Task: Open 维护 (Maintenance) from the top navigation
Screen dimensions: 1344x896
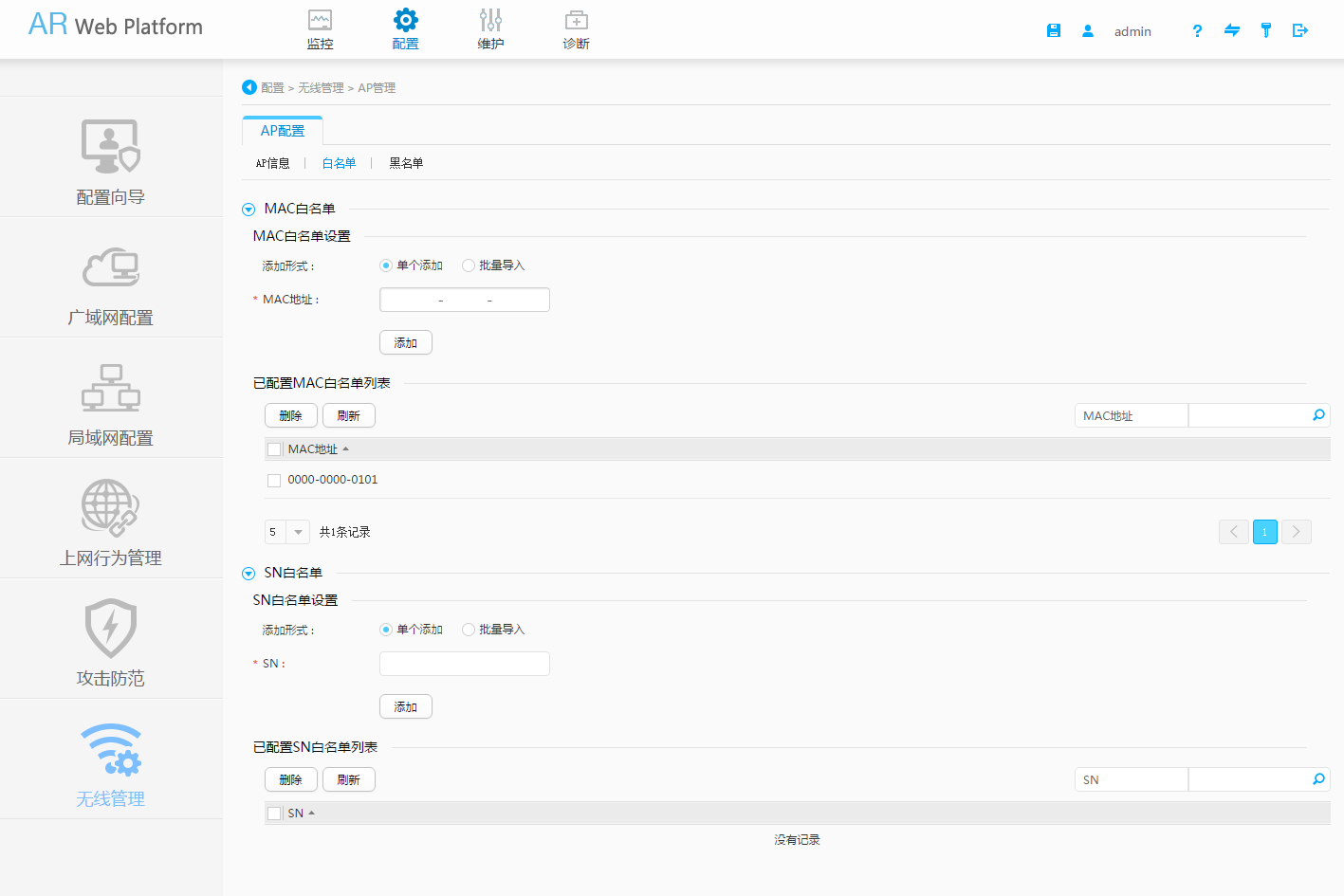Action: point(490,28)
